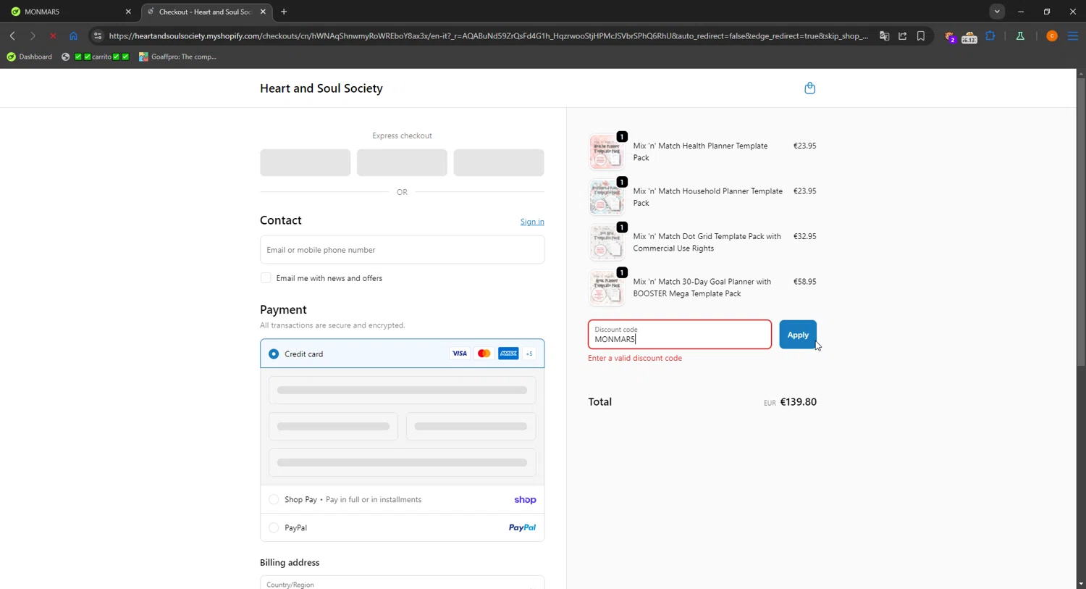Bookmark this page with the bookmark icon

click(921, 35)
